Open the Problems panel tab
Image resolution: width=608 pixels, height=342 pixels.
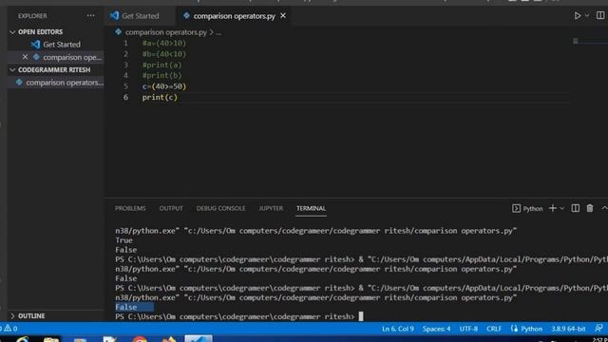tap(130, 208)
